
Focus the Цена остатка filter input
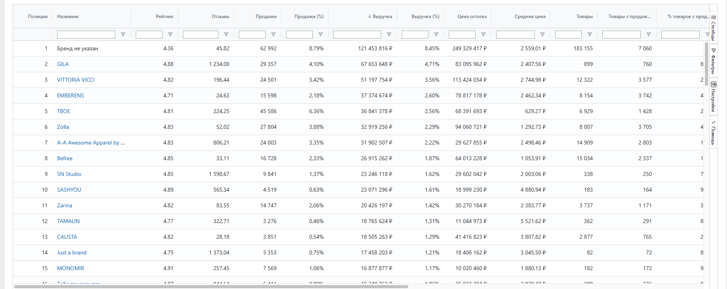[x=462, y=35]
